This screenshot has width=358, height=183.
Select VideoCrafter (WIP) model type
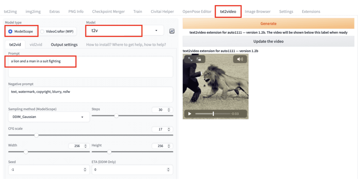[x=57, y=31]
